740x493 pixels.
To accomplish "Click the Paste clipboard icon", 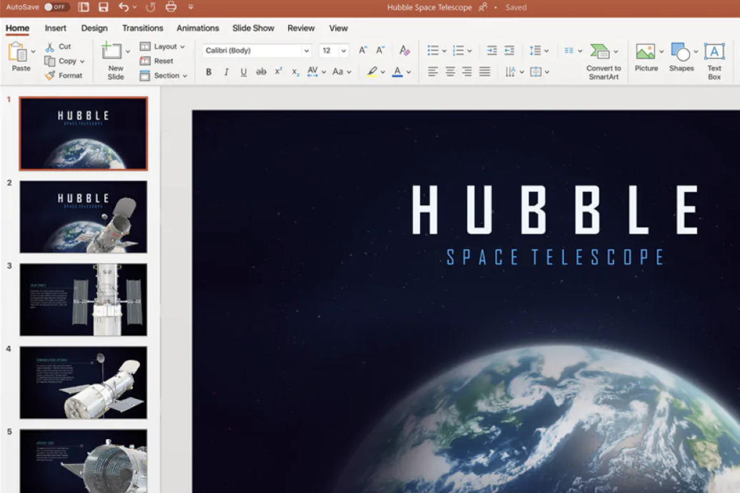I will (18, 52).
